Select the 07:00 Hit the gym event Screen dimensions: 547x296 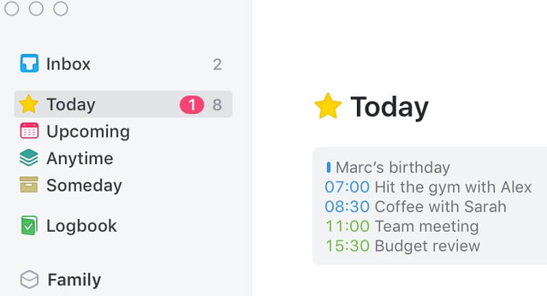(428, 187)
